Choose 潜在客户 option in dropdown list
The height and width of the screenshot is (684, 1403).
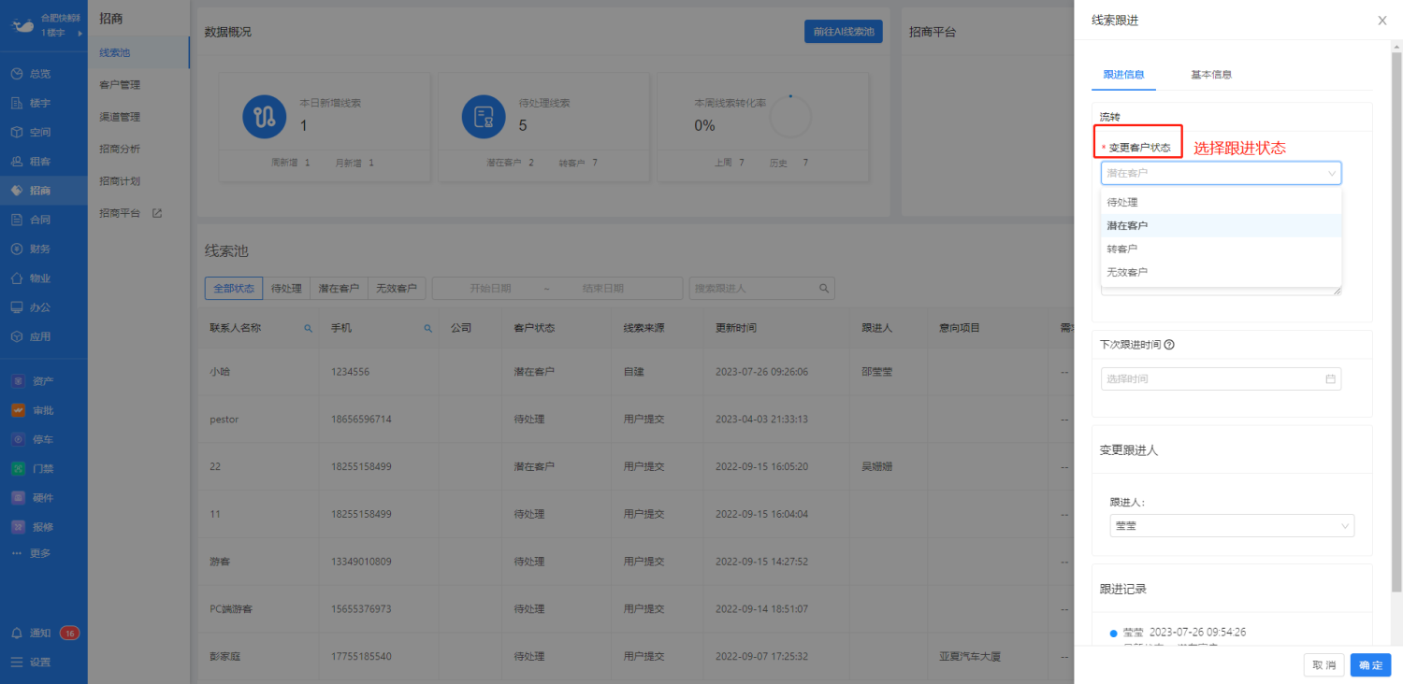(x=1221, y=225)
